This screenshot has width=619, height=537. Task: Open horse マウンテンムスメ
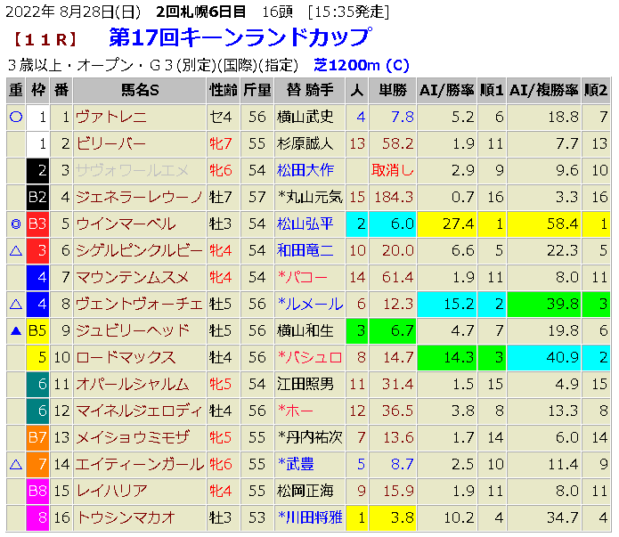click(x=132, y=277)
